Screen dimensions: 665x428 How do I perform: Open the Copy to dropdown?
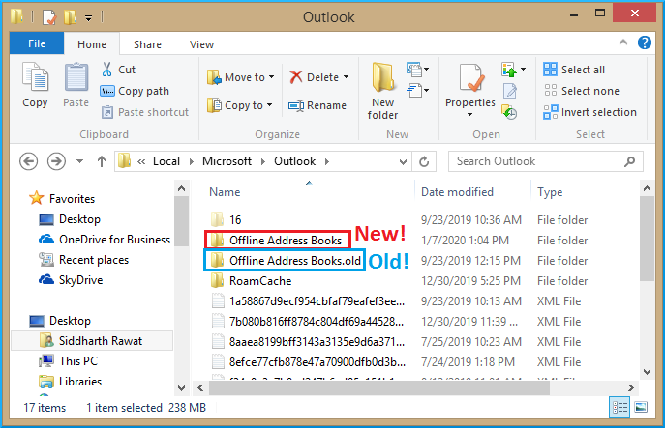coord(240,105)
